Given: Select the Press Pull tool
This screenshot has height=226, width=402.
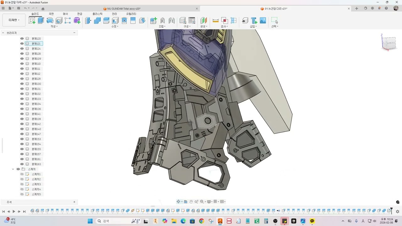Looking at the screenshot, I should [x=88, y=21].
